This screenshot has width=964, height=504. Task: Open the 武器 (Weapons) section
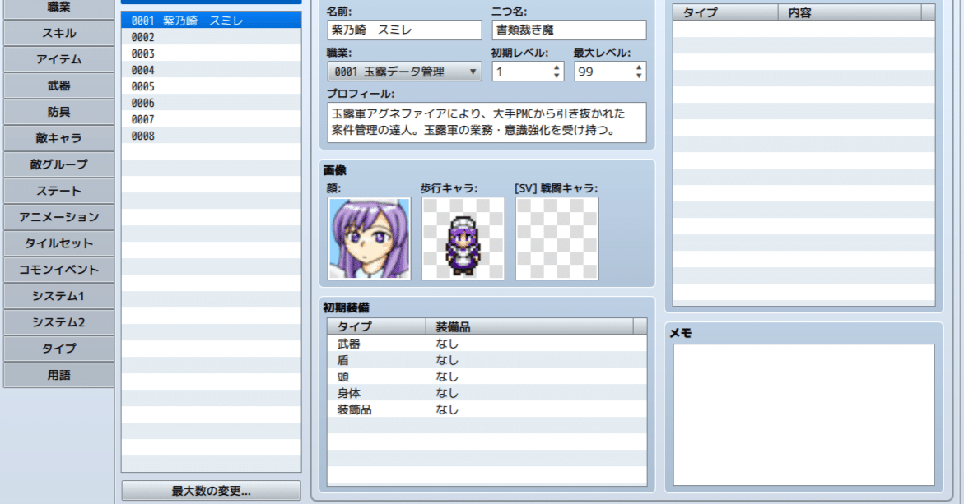(57, 86)
